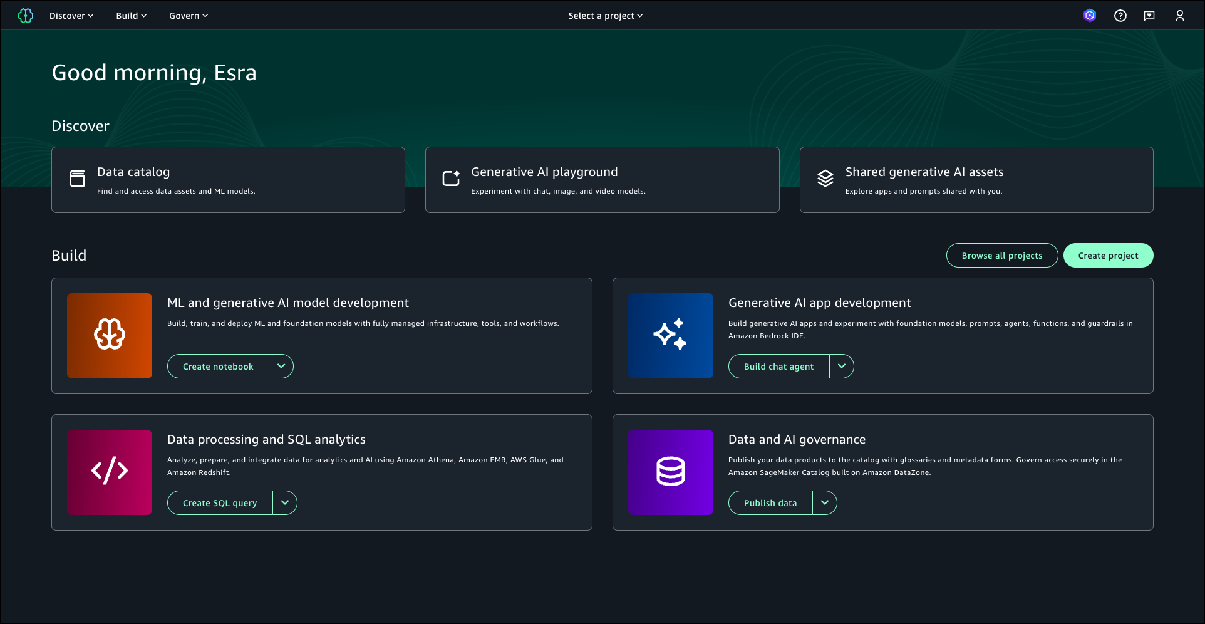Screen dimensions: 1205x624
Task: Open the help question mark icon
Action: (x=1120, y=16)
